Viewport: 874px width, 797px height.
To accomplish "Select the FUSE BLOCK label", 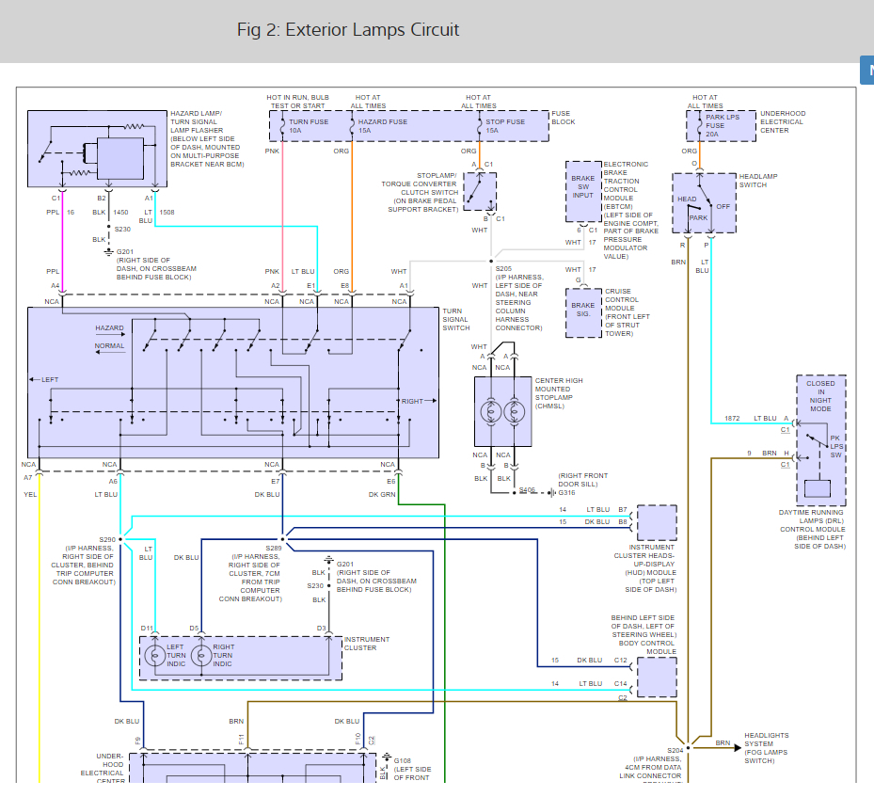I will pyautogui.click(x=563, y=118).
